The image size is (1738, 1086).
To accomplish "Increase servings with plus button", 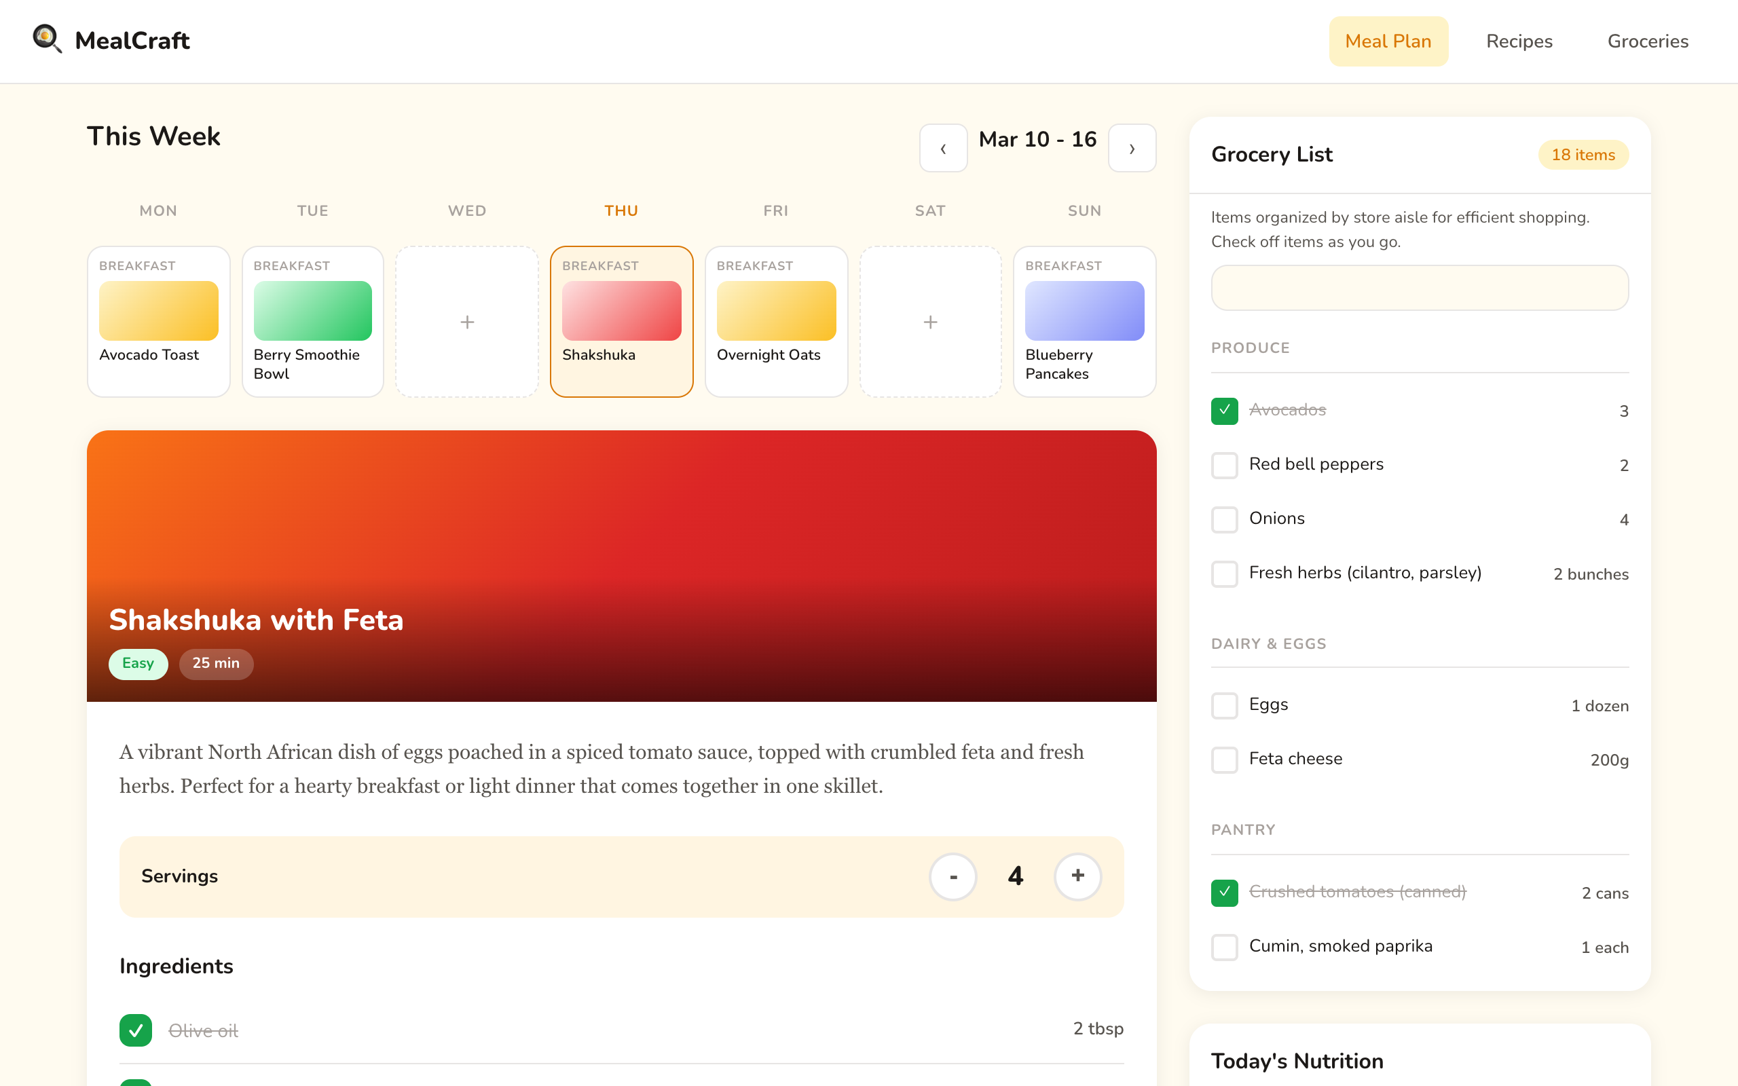I will pos(1077,876).
